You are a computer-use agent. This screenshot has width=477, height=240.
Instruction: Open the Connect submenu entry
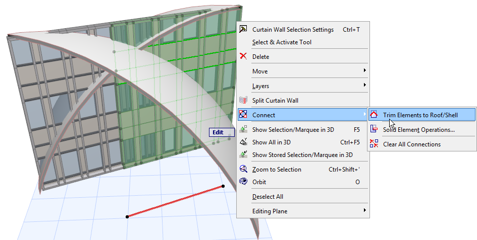tap(303, 115)
